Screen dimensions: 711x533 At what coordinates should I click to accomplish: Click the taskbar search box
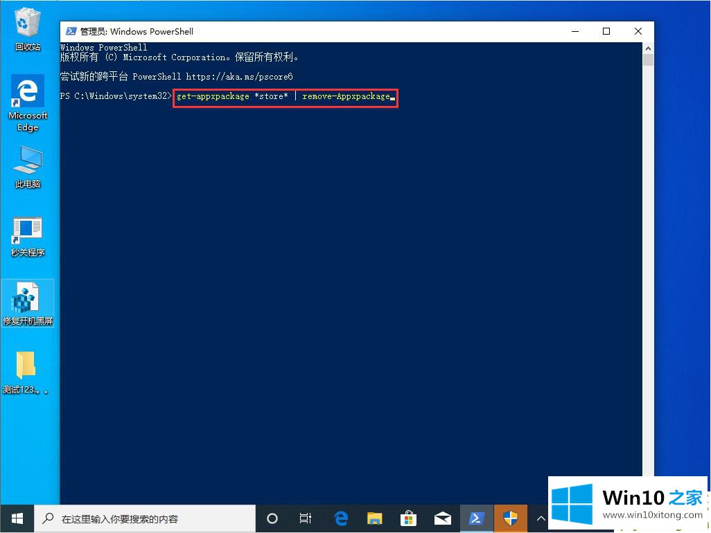[x=145, y=518]
